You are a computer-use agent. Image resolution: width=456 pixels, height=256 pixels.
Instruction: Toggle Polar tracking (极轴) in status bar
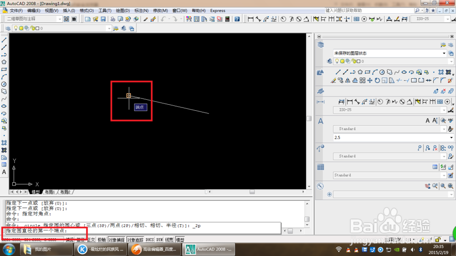coord(102,240)
